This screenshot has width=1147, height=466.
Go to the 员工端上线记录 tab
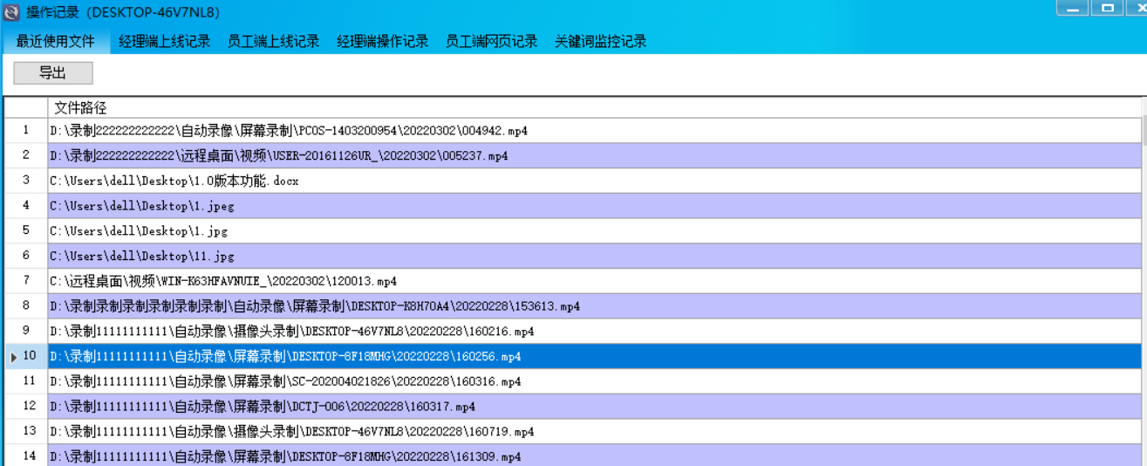[x=273, y=41]
